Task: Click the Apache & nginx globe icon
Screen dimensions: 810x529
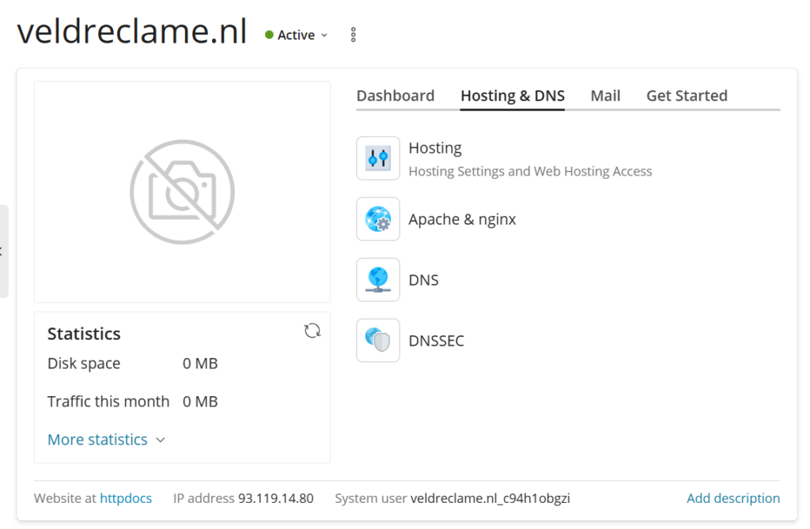Action: click(x=377, y=218)
